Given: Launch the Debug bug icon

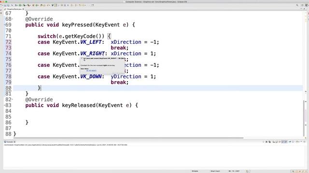Looking at the screenshot, I should 16,5.
